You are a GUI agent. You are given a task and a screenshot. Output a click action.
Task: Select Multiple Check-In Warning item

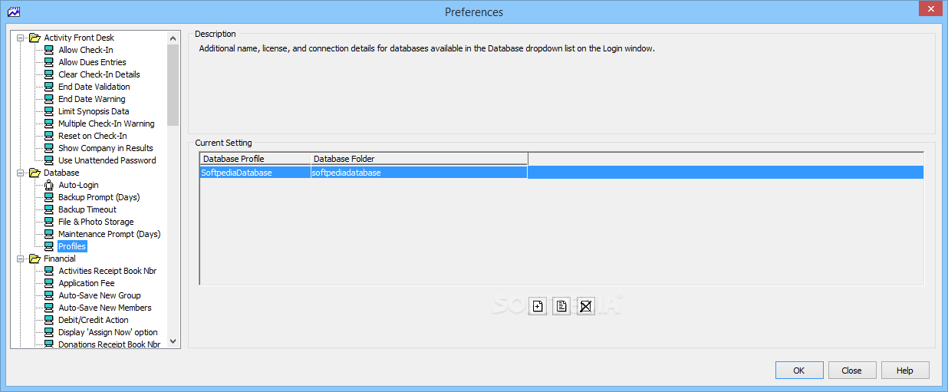point(106,124)
